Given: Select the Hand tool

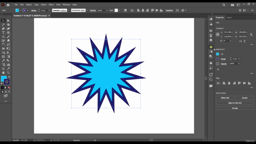Looking at the screenshot, I should 3,73.
